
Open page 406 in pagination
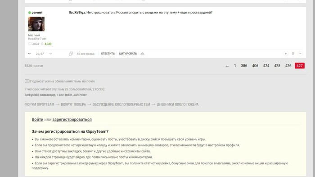pos(255,66)
